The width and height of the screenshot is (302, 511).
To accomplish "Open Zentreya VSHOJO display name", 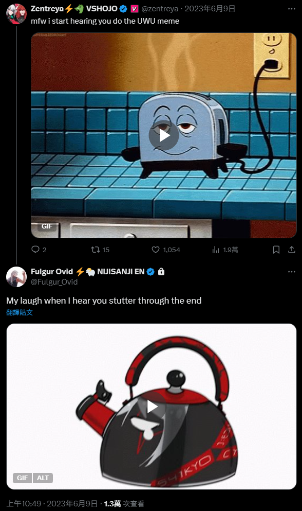I will point(74,8).
